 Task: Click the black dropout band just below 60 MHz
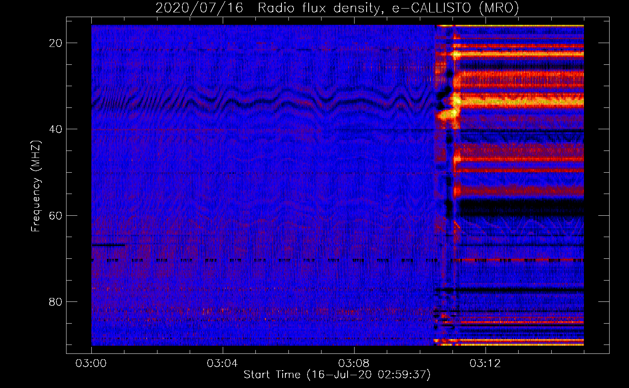[x=521, y=208]
